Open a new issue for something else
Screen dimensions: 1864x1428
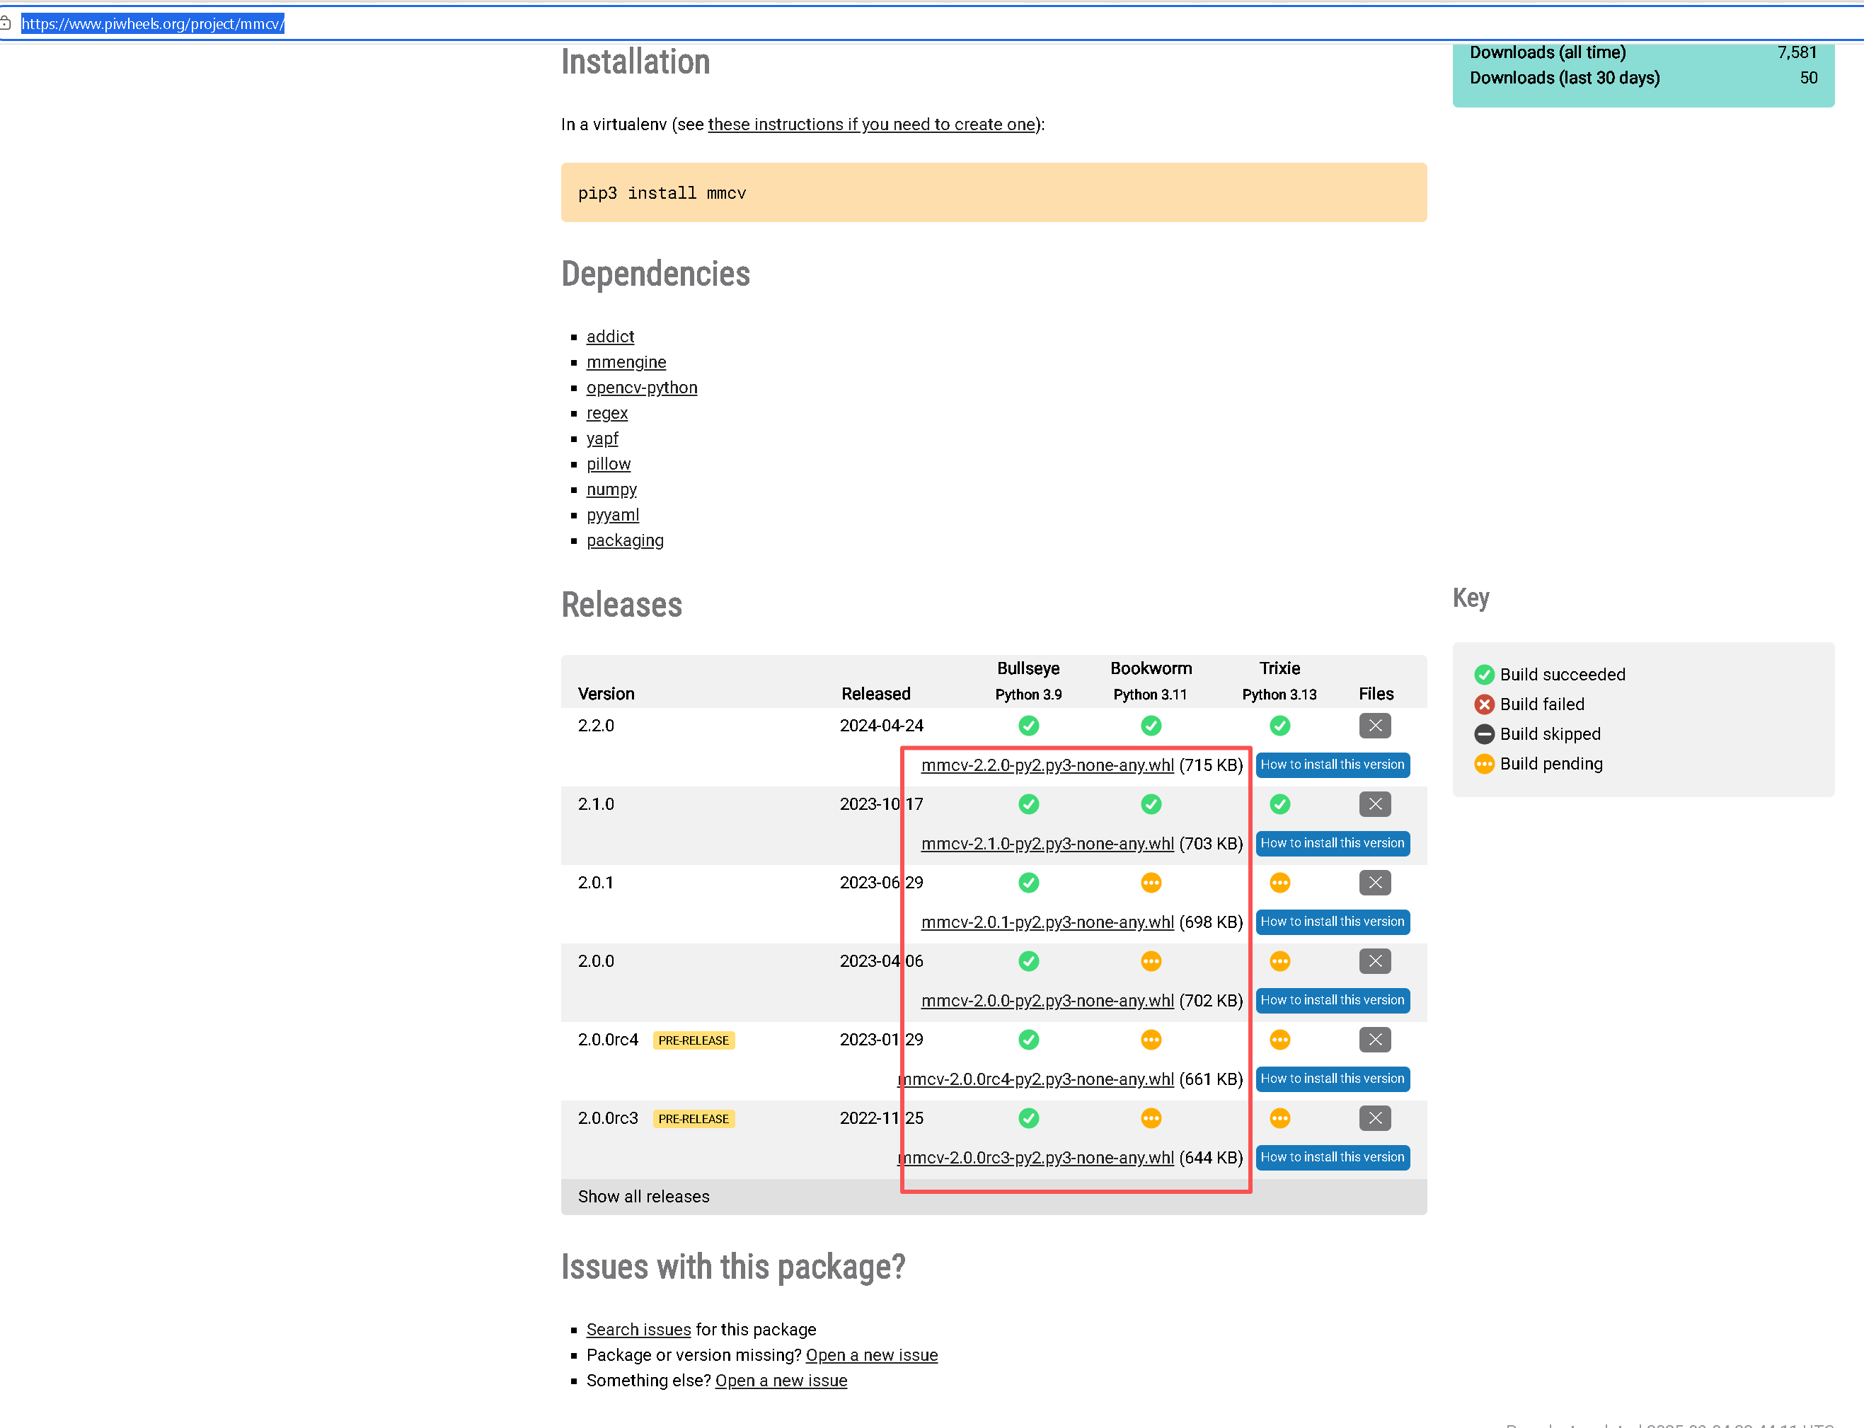tap(781, 1381)
